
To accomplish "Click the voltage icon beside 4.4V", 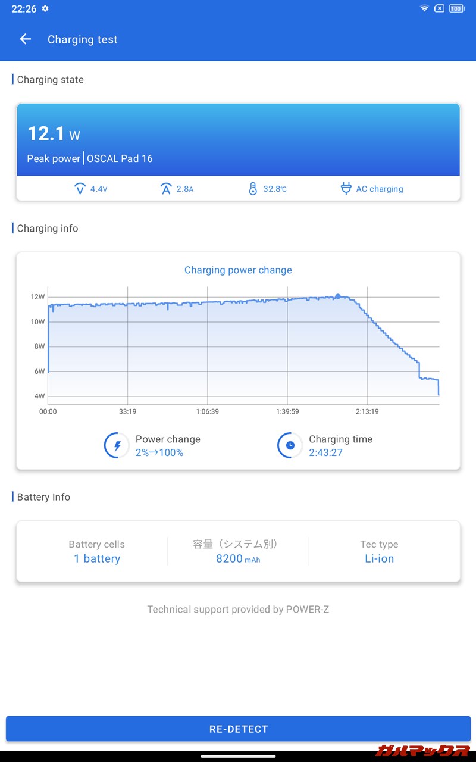I will [80, 189].
